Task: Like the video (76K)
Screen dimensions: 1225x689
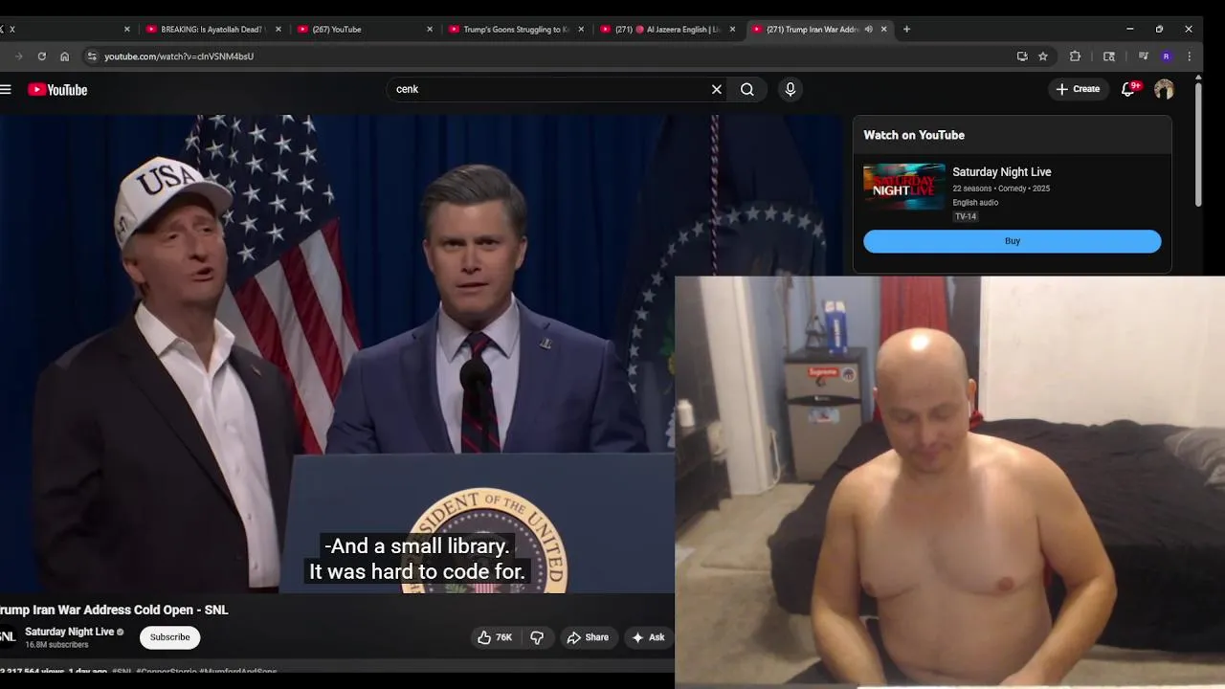Action: pyautogui.click(x=496, y=637)
